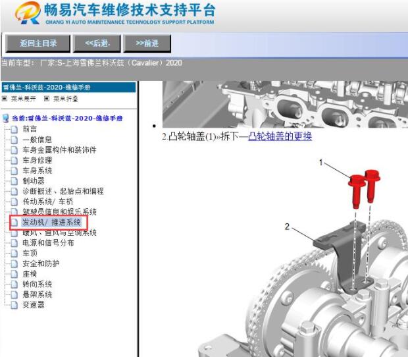The image size is (408, 357).
Task: Open 驾驶员信息和娱乐系统 section
Action: (59, 211)
